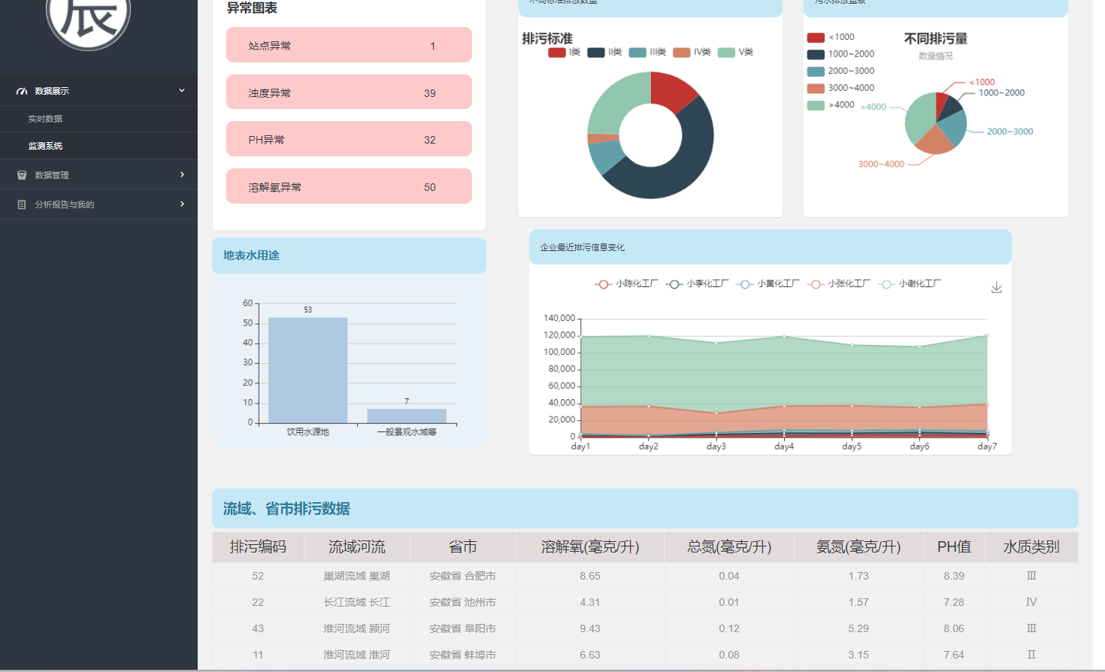
Task: Click the 水质类别 column header
Action: (1031, 547)
